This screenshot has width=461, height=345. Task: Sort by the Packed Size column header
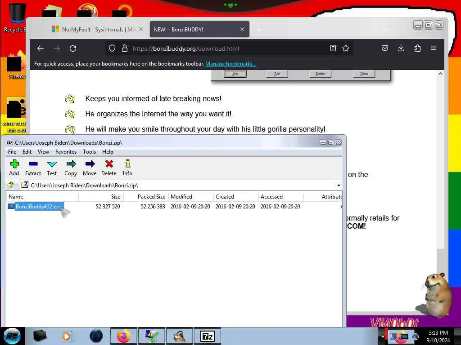pyautogui.click(x=146, y=197)
